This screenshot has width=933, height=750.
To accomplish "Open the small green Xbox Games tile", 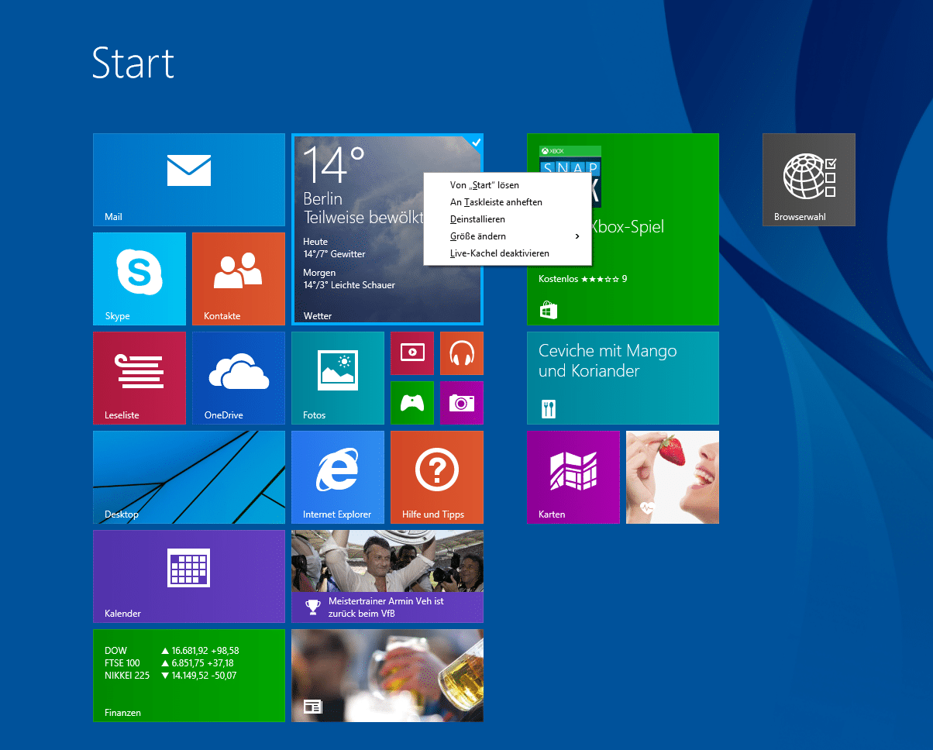I will [x=412, y=403].
